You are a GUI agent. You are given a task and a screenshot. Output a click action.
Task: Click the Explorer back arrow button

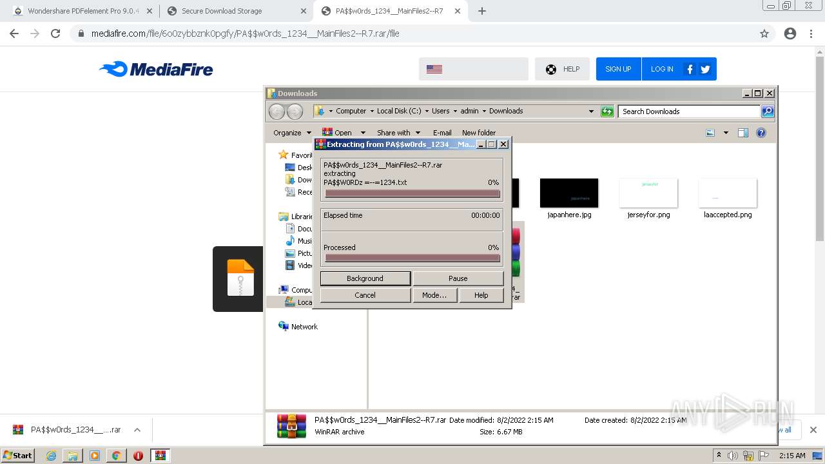pyautogui.click(x=277, y=111)
